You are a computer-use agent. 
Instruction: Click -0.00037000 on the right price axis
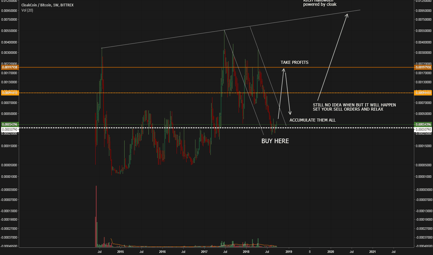[423, 238]
